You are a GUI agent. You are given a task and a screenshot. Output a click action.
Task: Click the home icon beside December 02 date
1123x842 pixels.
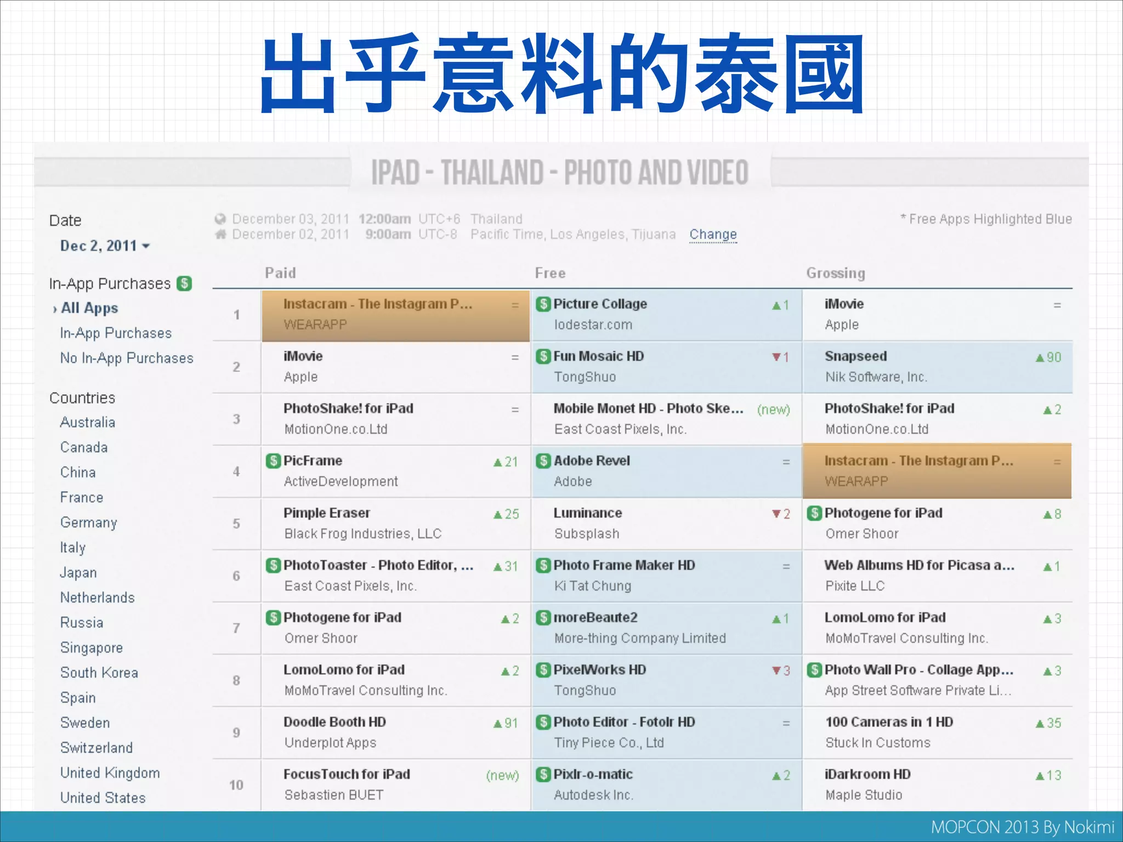click(x=220, y=235)
